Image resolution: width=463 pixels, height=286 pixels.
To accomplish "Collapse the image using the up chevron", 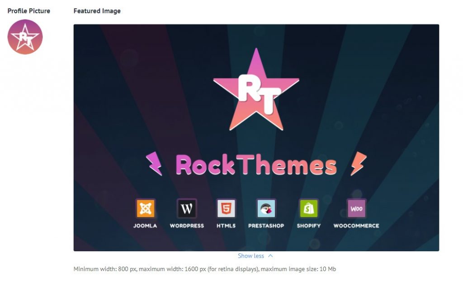I will point(270,256).
